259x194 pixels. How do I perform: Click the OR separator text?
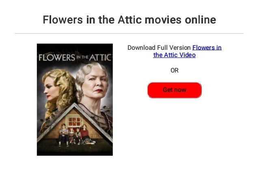[x=175, y=70]
